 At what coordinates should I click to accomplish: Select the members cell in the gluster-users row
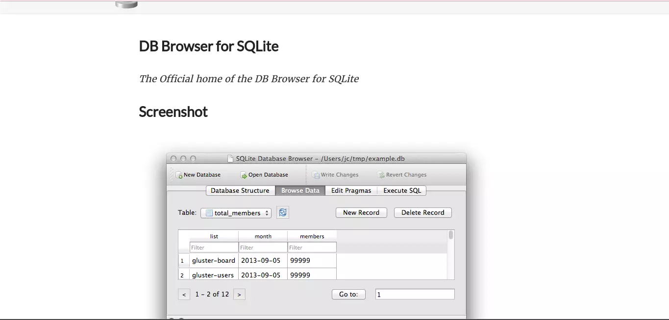(x=312, y=274)
